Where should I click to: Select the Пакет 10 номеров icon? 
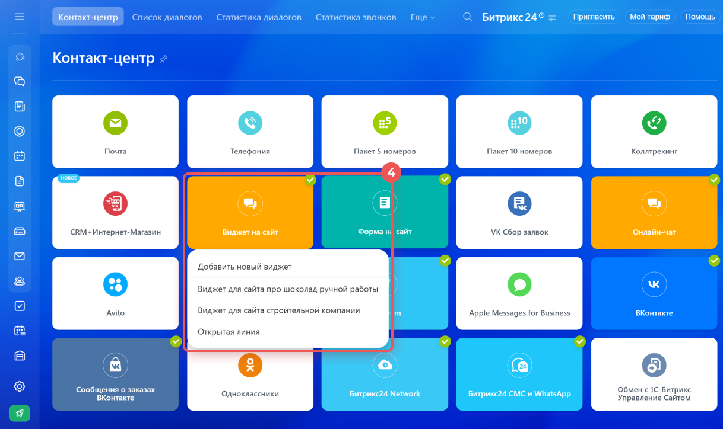519,123
